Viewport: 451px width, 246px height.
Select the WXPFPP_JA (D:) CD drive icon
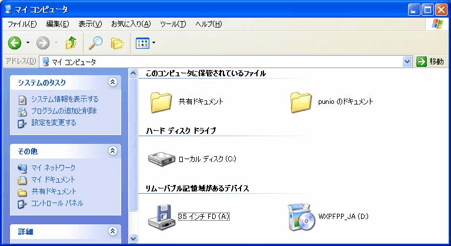pyautogui.click(x=302, y=217)
